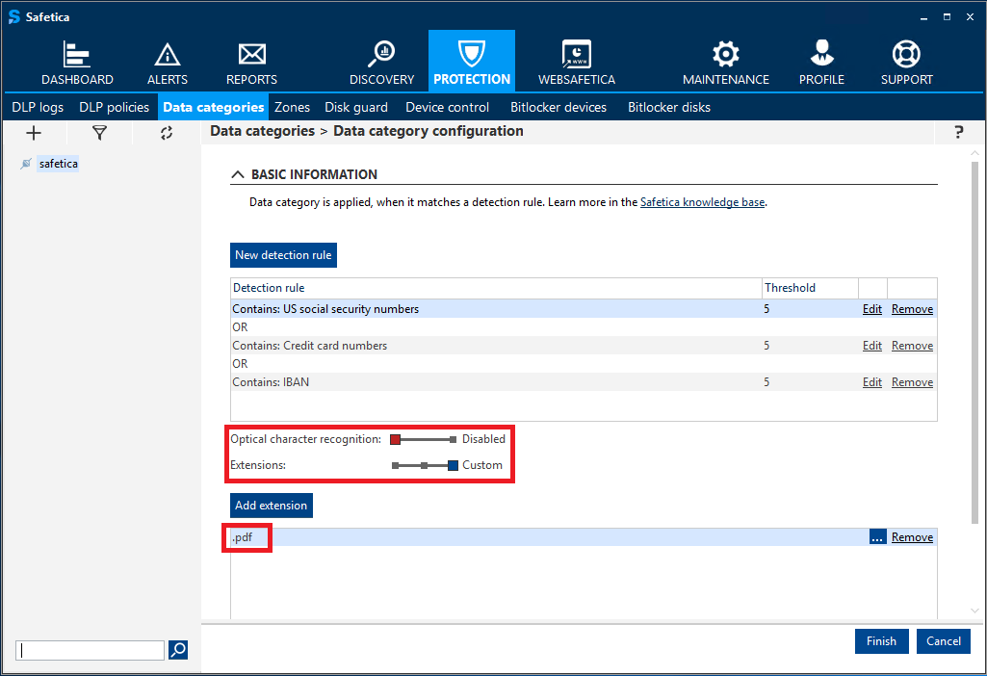Click the search magnifier button

(x=178, y=650)
